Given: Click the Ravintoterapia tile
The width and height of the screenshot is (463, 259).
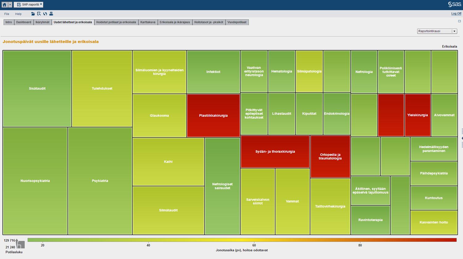Looking at the screenshot, I should tap(370, 220).
